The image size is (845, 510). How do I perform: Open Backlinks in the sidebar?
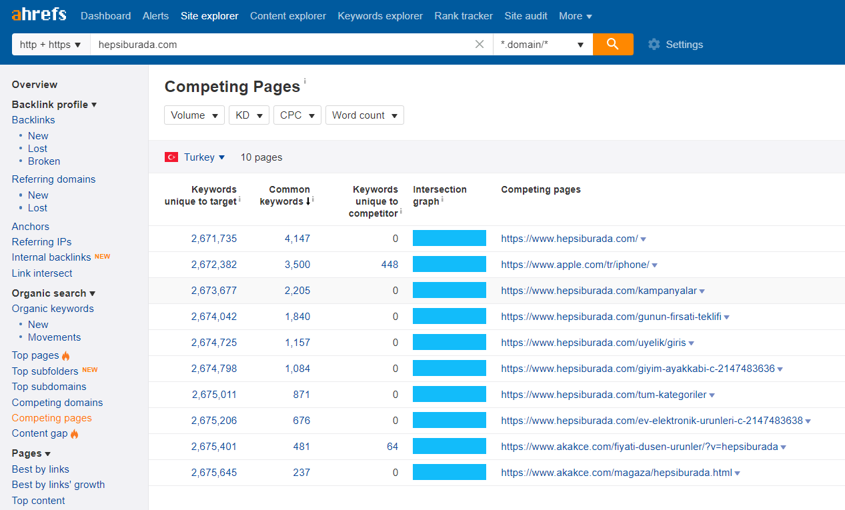[x=33, y=120]
